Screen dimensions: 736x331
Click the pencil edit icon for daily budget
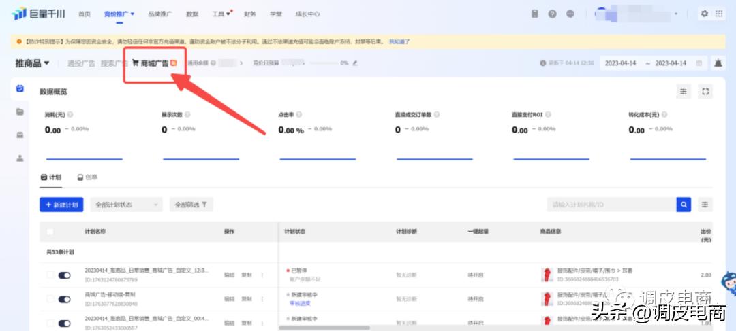point(355,63)
